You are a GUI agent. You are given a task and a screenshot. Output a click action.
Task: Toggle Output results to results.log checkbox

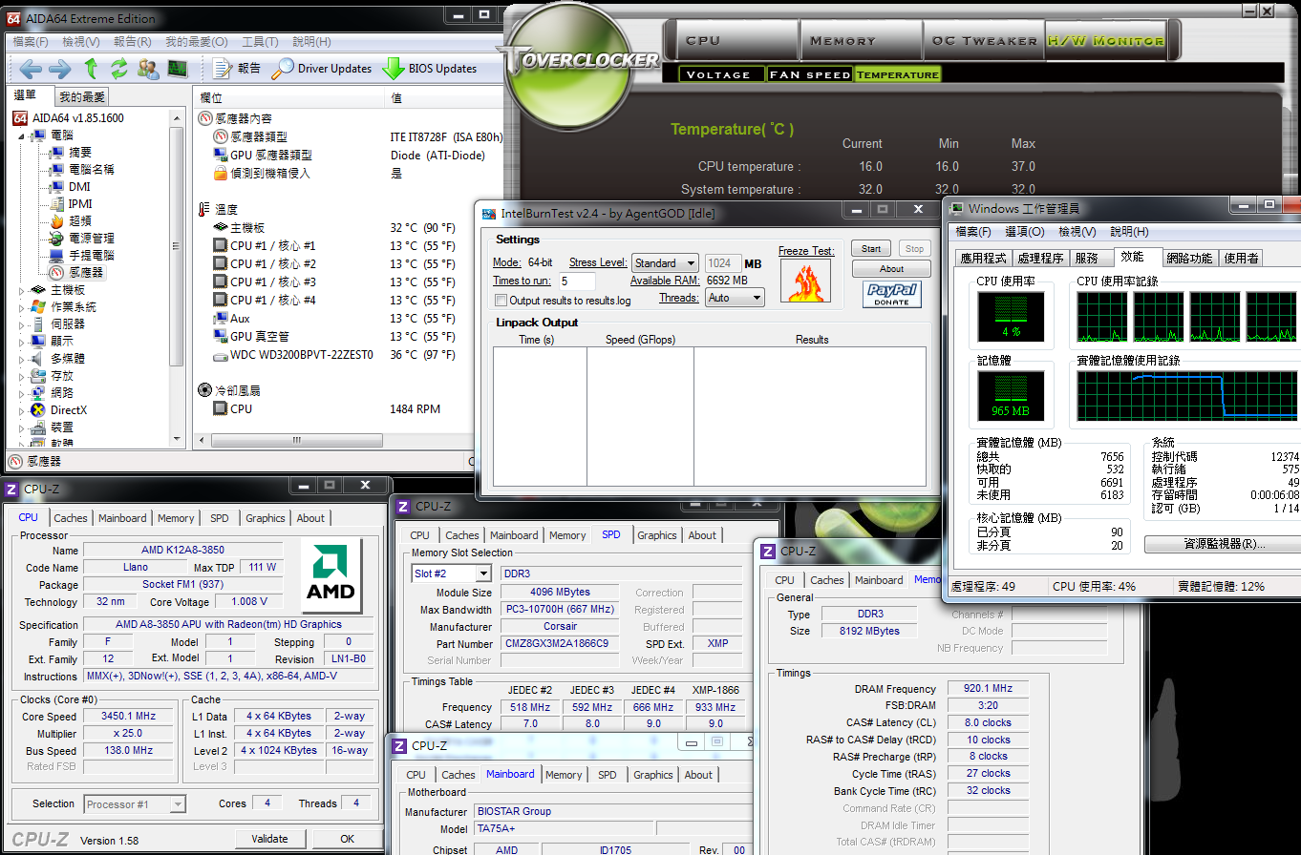point(501,301)
